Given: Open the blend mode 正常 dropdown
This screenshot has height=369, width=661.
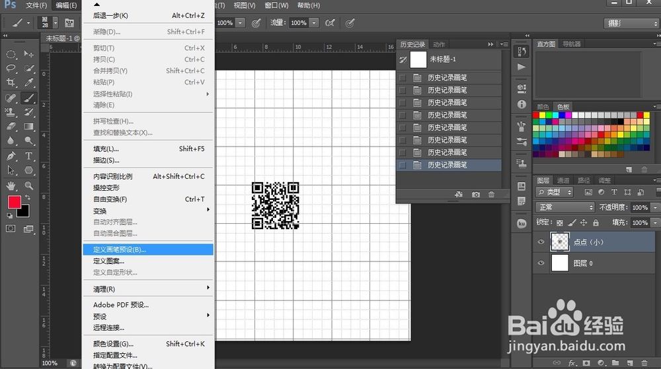Looking at the screenshot, I should (565, 207).
